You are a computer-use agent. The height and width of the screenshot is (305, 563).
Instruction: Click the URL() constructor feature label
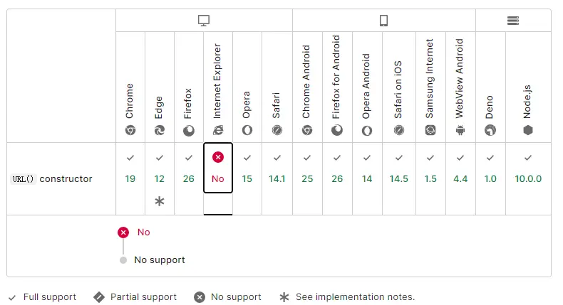(x=53, y=179)
